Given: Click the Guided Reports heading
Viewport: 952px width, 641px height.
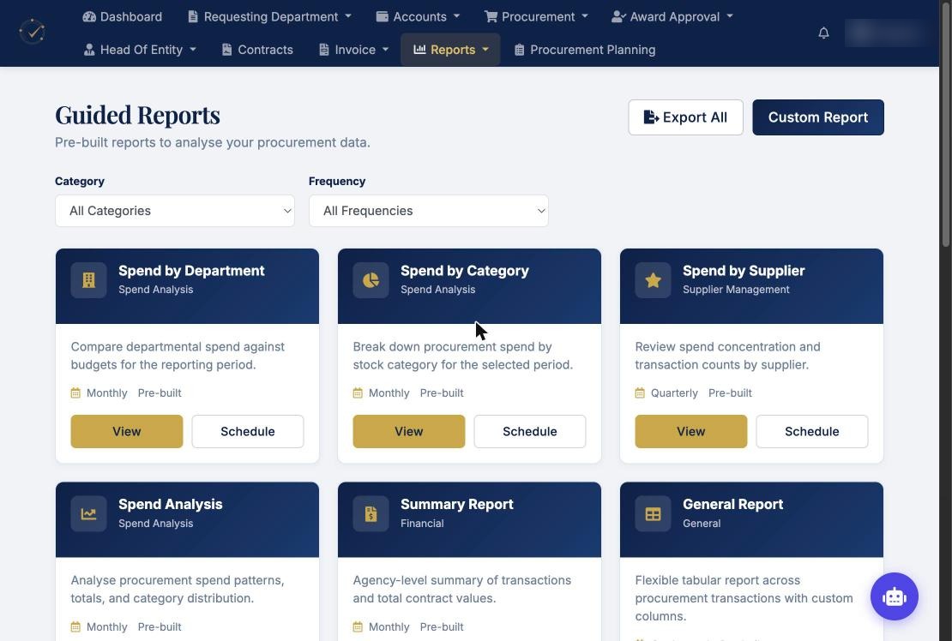Looking at the screenshot, I should tap(137, 115).
